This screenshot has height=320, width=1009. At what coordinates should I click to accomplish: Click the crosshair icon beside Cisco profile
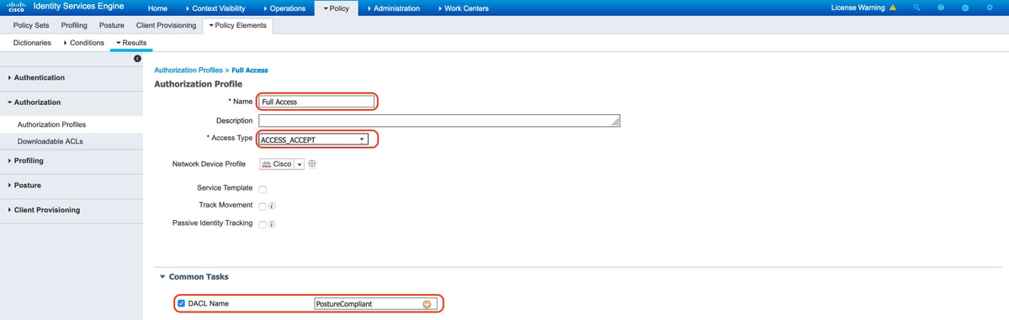[x=312, y=164]
